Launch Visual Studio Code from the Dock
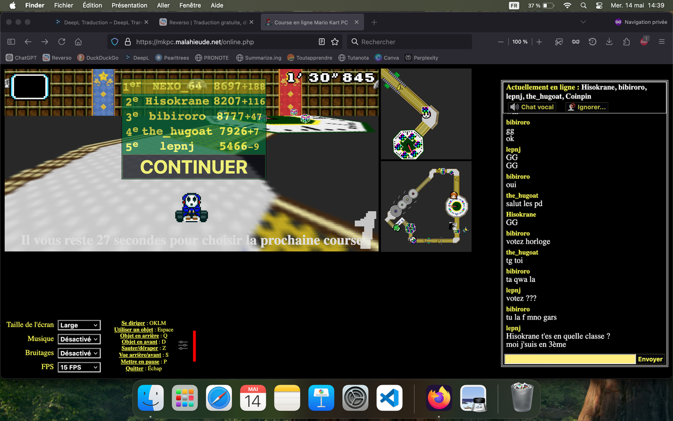Image resolution: width=673 pixels, height=421 pixels. [x=390, y=398]
